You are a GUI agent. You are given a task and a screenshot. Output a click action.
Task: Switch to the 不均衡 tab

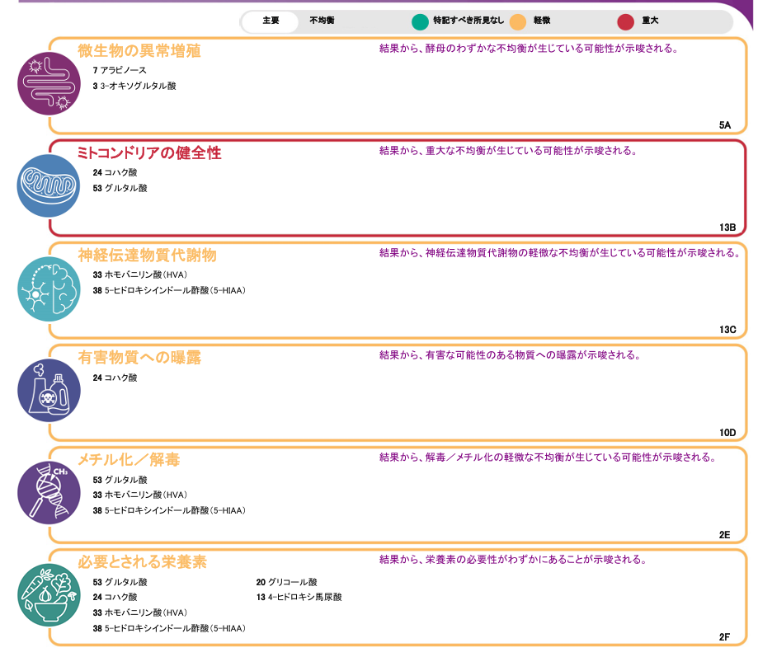coord(322,21)
